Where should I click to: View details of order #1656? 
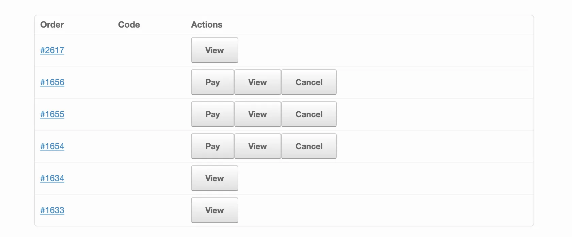(x=257, y=82)
